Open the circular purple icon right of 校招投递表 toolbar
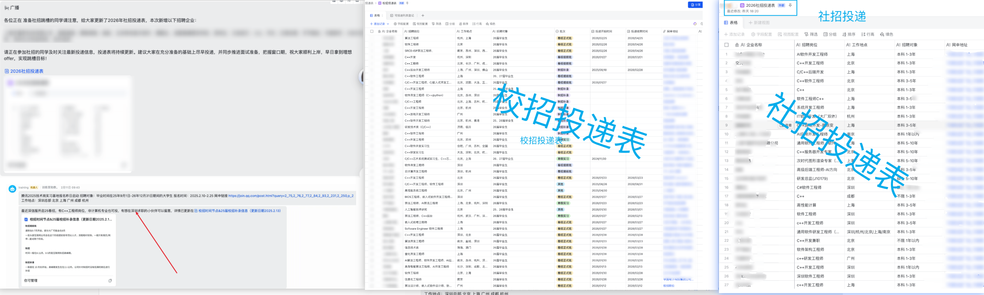The image size is (984, 295). click(x=695, y=24)
